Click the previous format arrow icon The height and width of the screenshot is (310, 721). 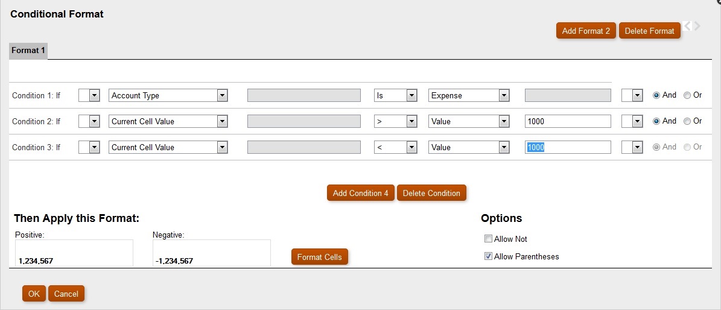687,26
